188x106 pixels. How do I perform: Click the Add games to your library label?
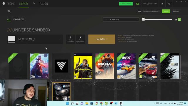(x=151, y=11)
